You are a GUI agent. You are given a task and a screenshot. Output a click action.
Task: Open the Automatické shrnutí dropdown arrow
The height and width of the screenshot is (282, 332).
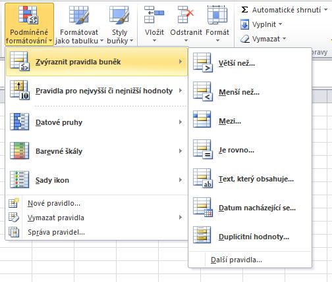point(326,10)
